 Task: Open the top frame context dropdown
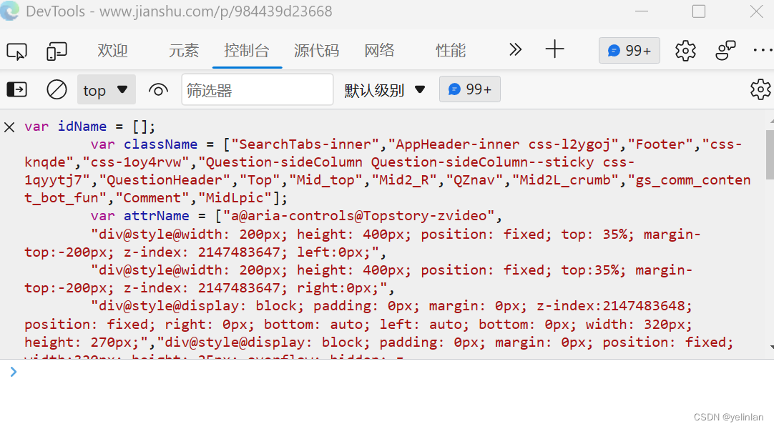click(106, 89)
